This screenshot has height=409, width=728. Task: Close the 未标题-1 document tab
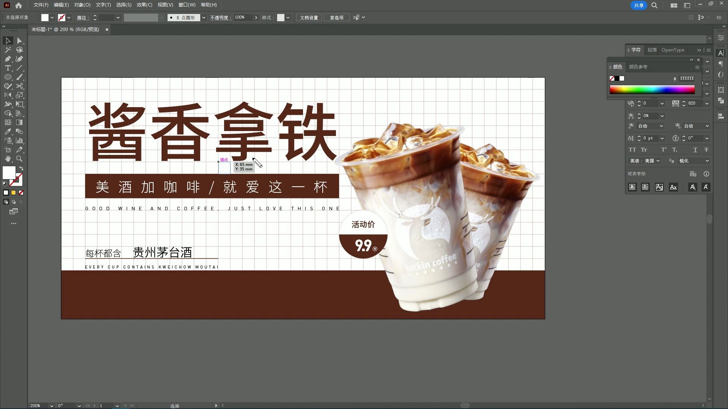pos(107,29)
